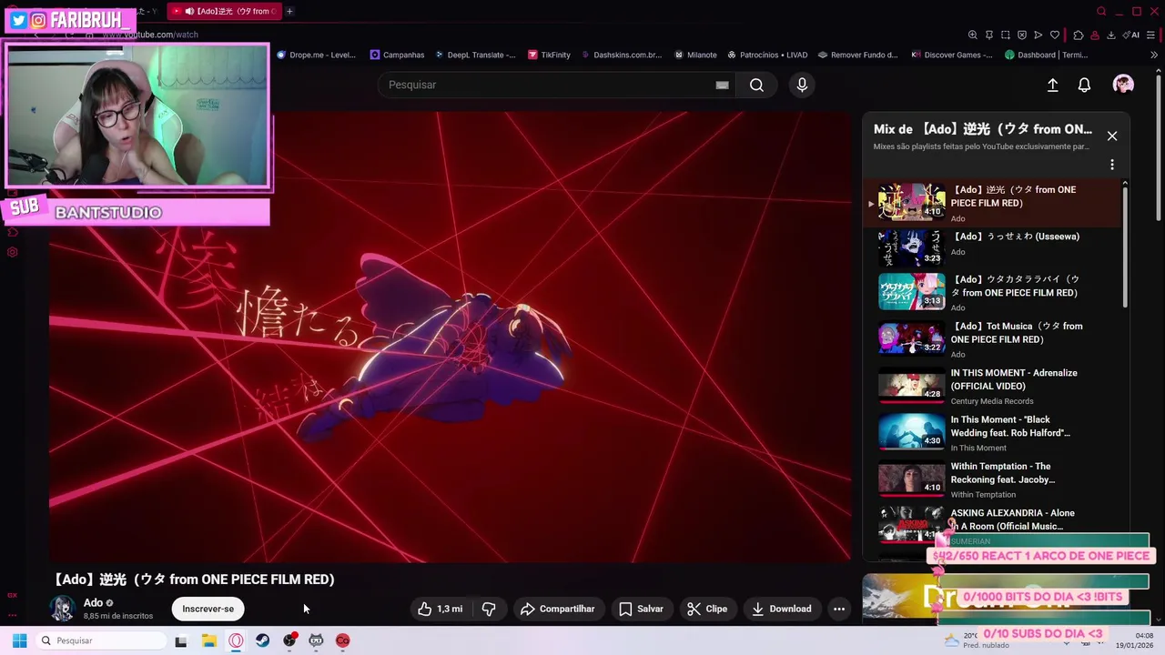
Task: Click the YouTube search magnifier button
Action: click(x=756, y=85)
